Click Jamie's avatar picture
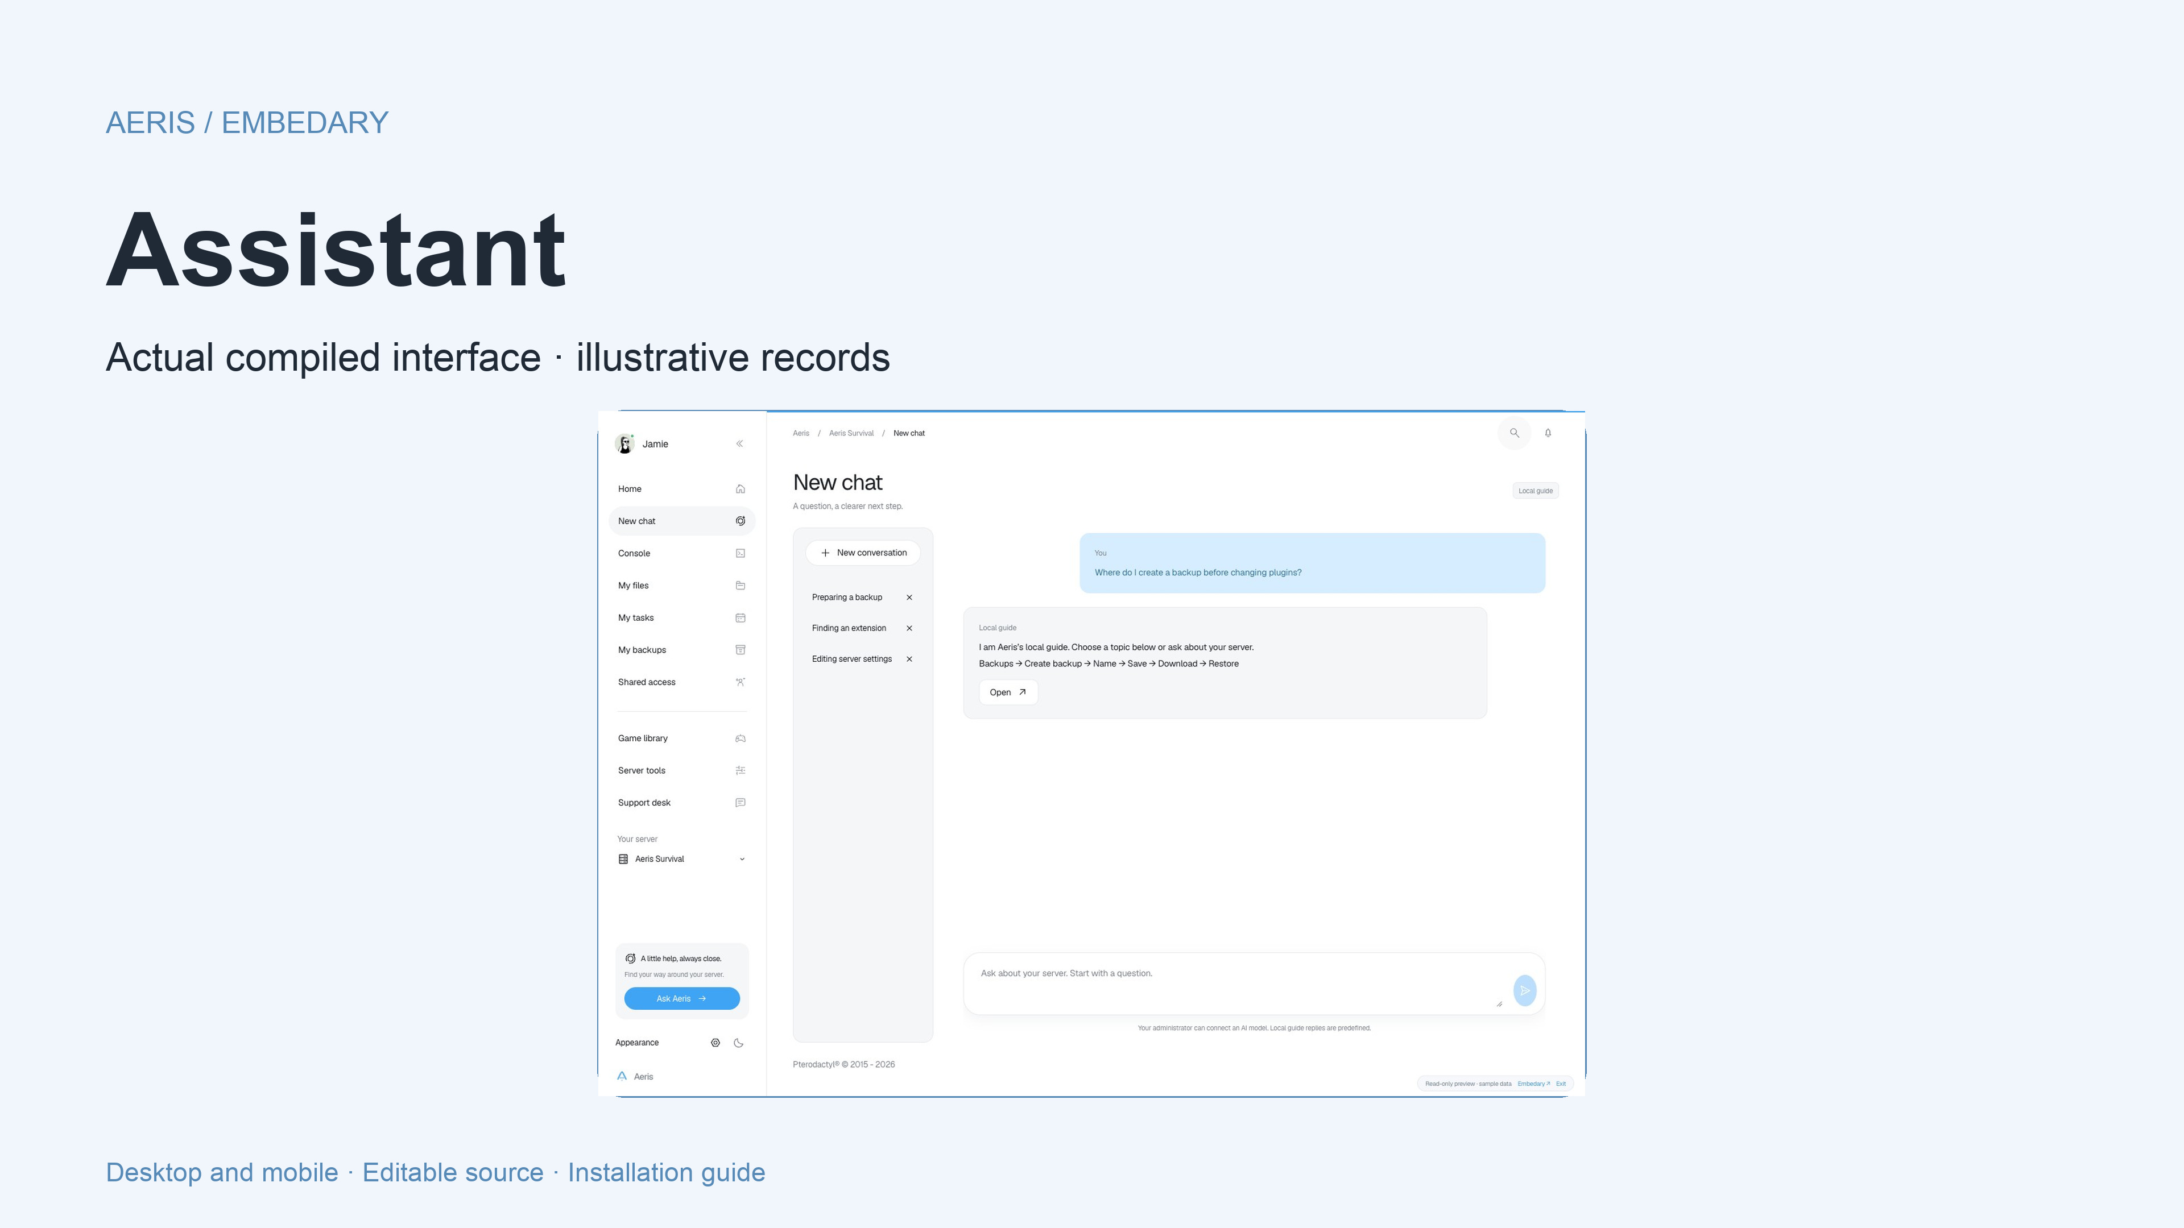The image size is (2184, 1228). click(625, 444)
